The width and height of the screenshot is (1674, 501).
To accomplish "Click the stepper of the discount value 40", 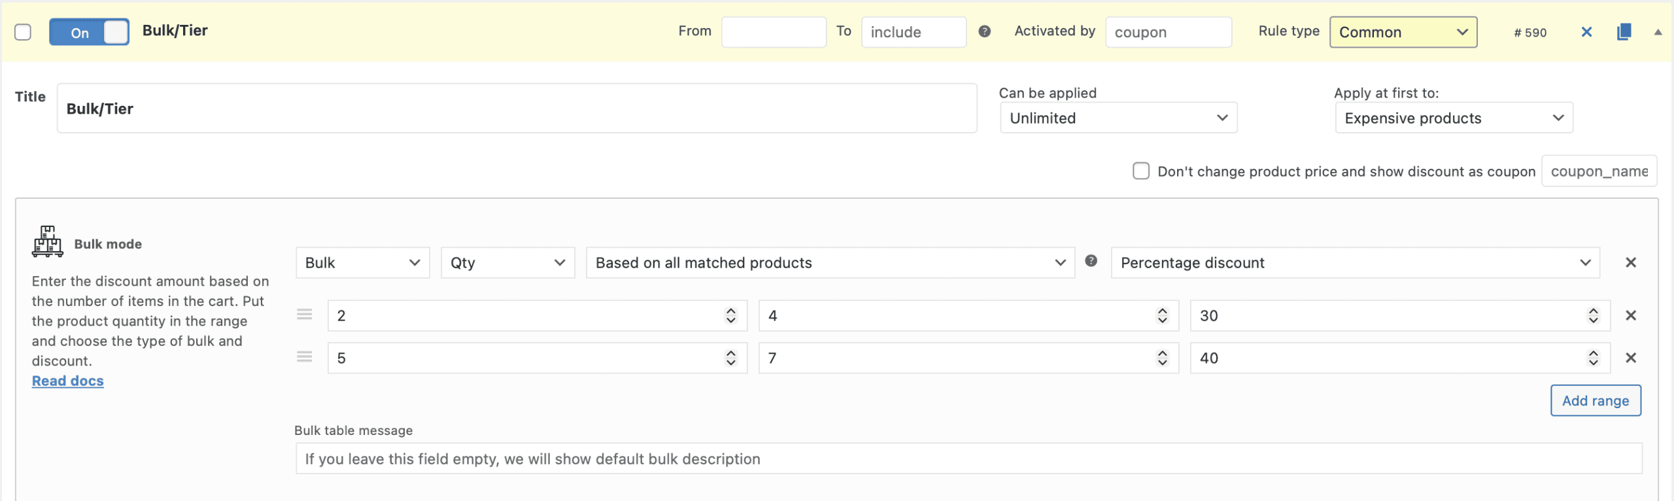I will pos(1593,358).
